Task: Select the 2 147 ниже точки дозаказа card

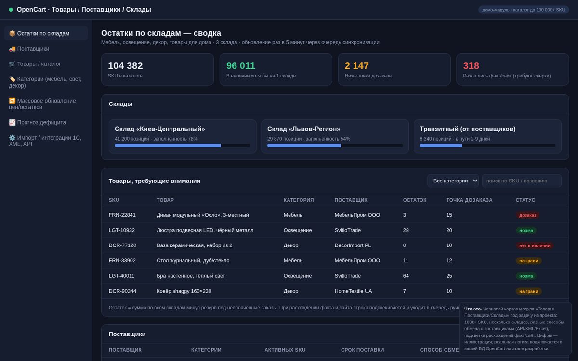Action: point(394,69)
